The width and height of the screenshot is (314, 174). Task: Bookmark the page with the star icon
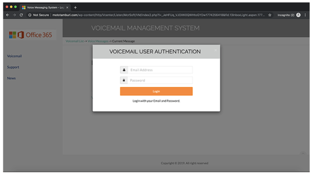point(270,15)
